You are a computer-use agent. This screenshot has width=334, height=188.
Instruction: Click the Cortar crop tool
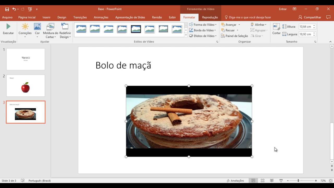[276, 29]
